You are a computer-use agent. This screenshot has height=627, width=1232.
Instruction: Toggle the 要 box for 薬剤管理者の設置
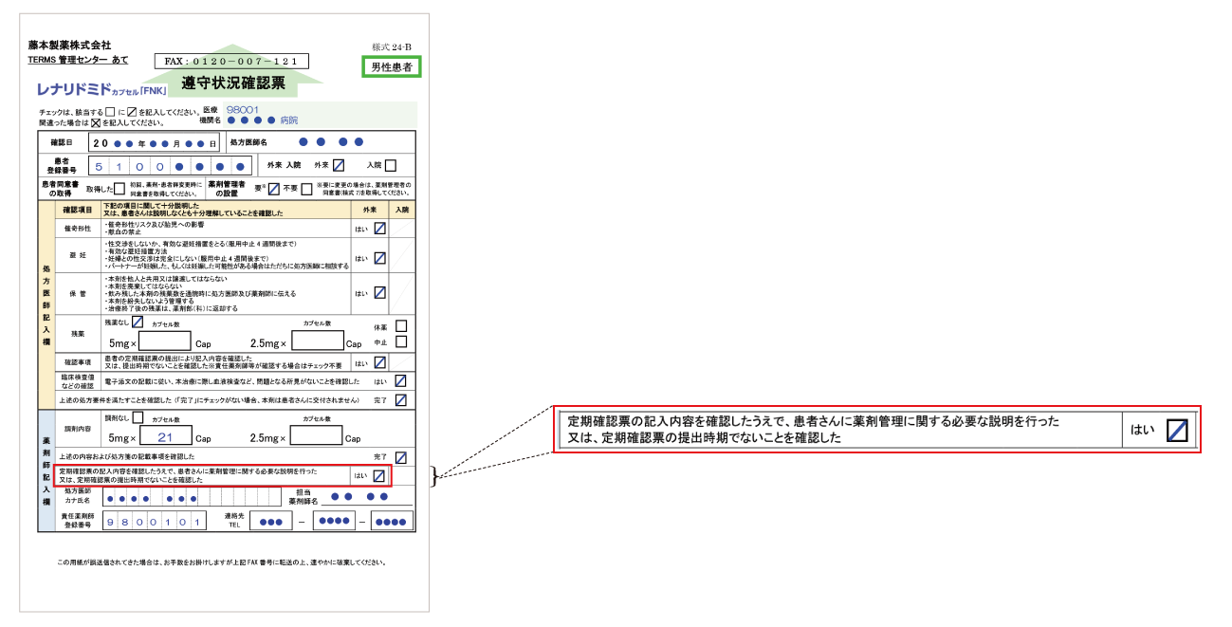click(x=273, y=189)
